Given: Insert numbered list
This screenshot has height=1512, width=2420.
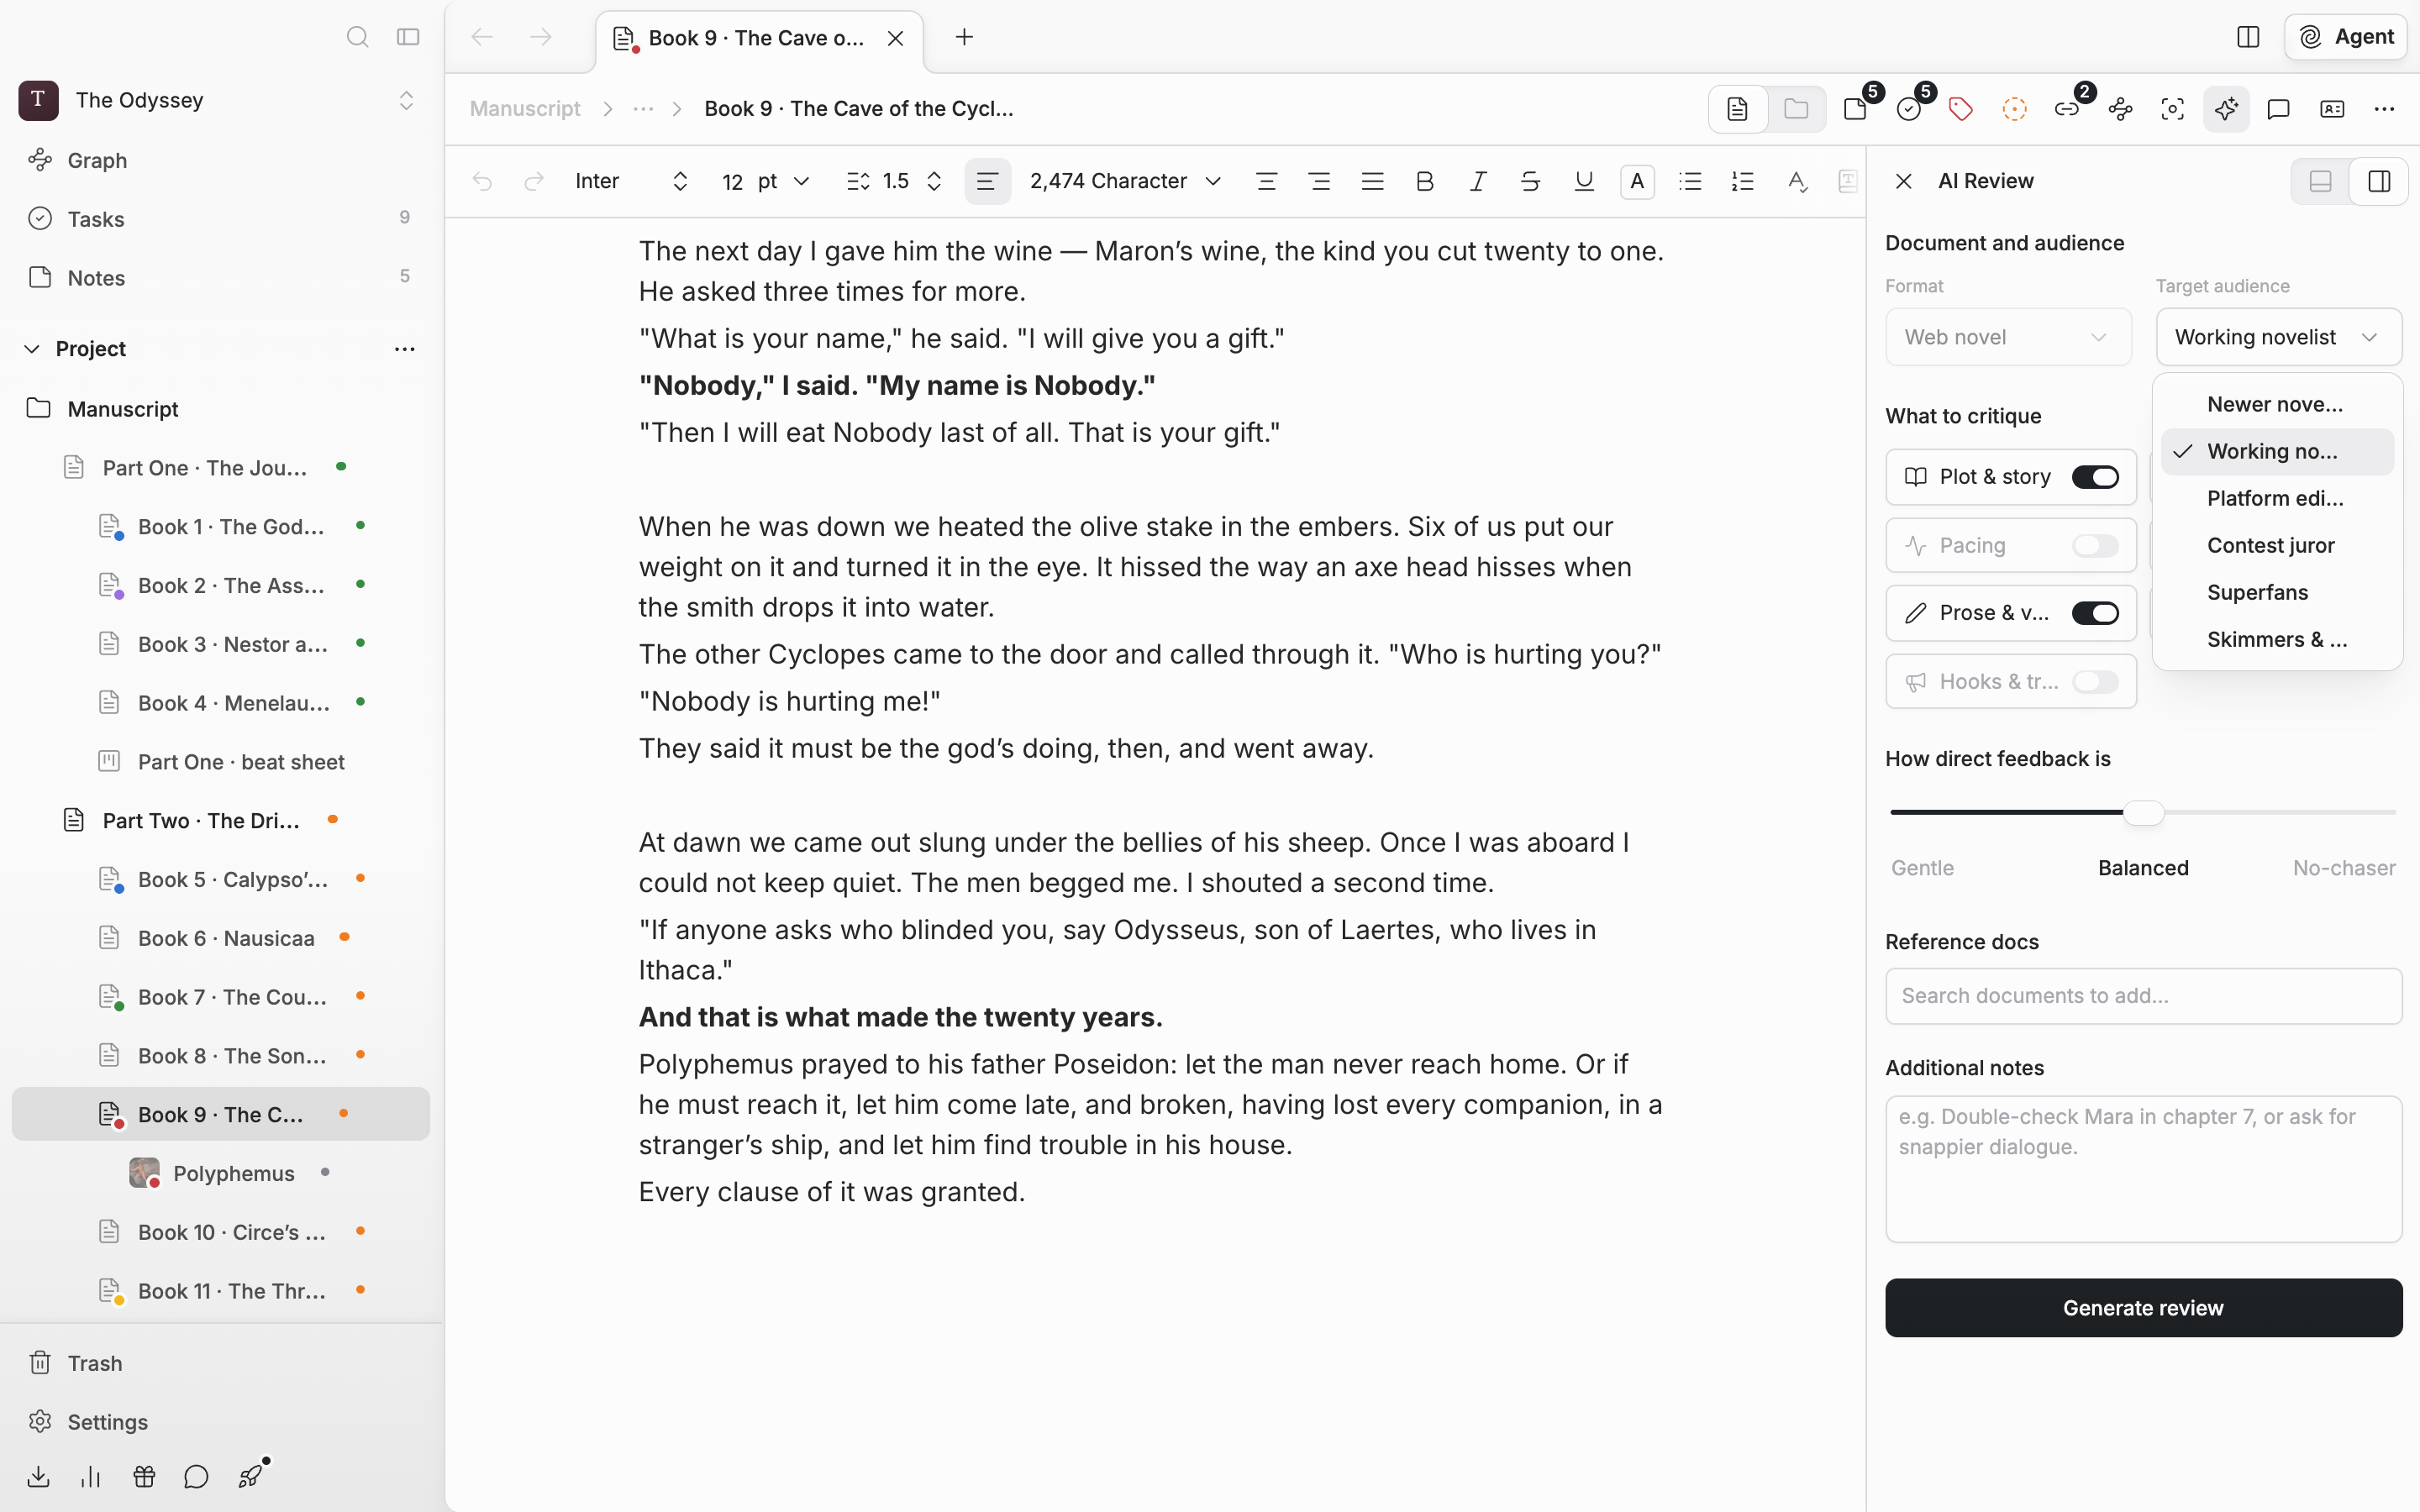Looking at the screenshot, I should click(1743, 181).
